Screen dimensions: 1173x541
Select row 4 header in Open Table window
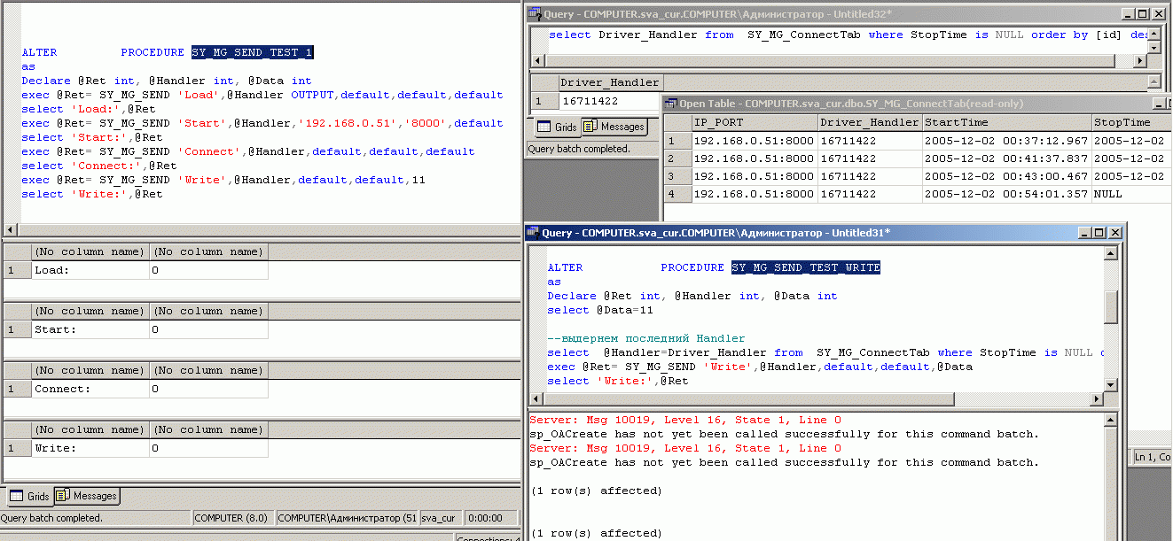[x=677, y=194]
